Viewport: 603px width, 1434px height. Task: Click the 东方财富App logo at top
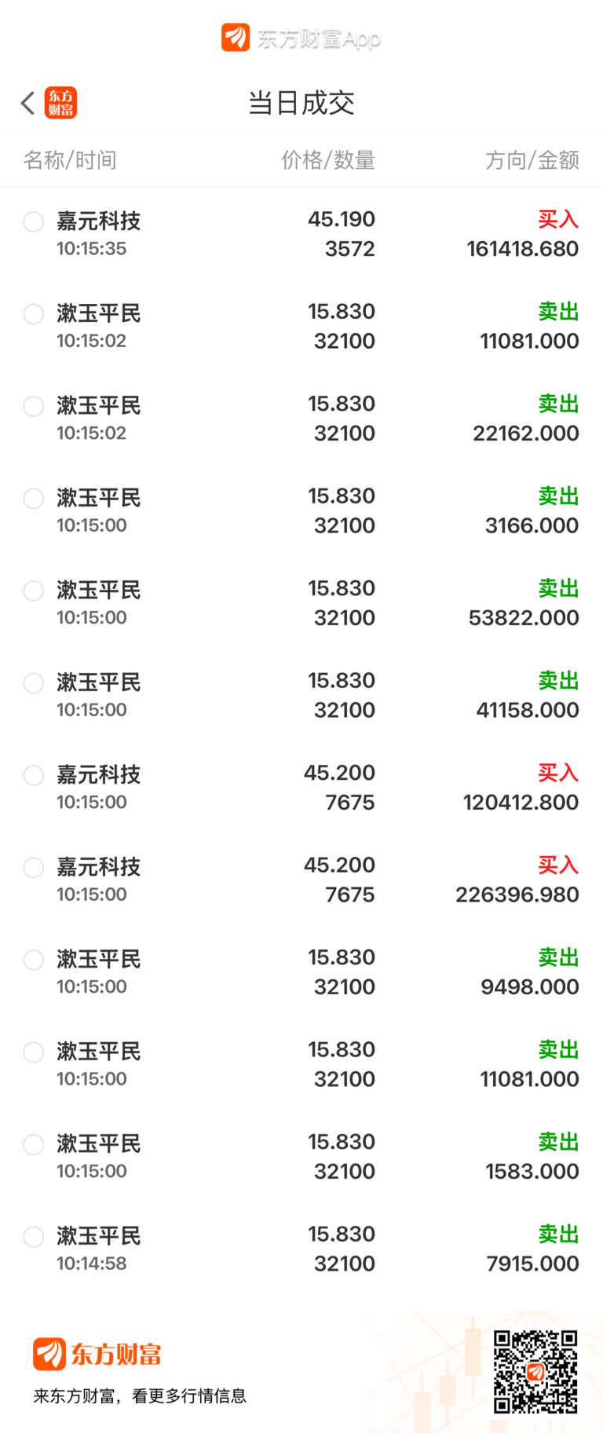301,38
